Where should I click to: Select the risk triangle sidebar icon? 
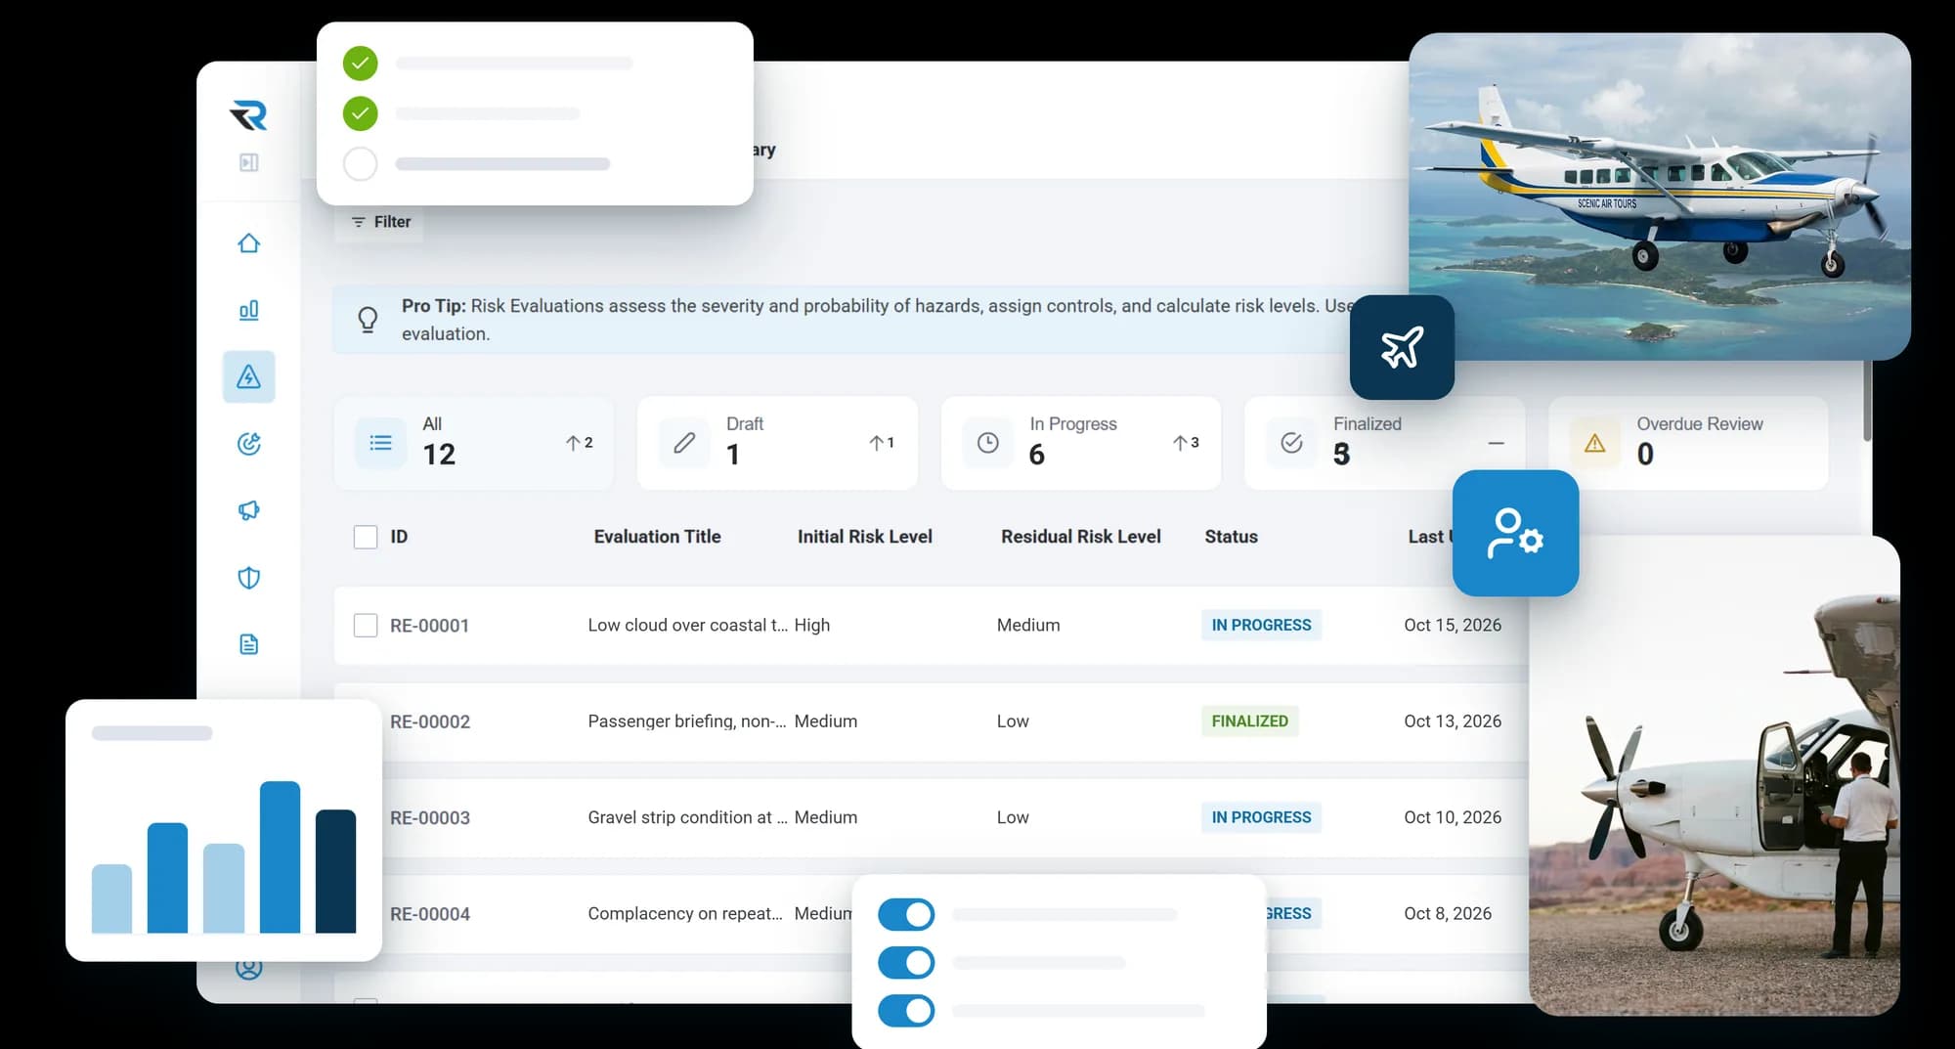249,376
